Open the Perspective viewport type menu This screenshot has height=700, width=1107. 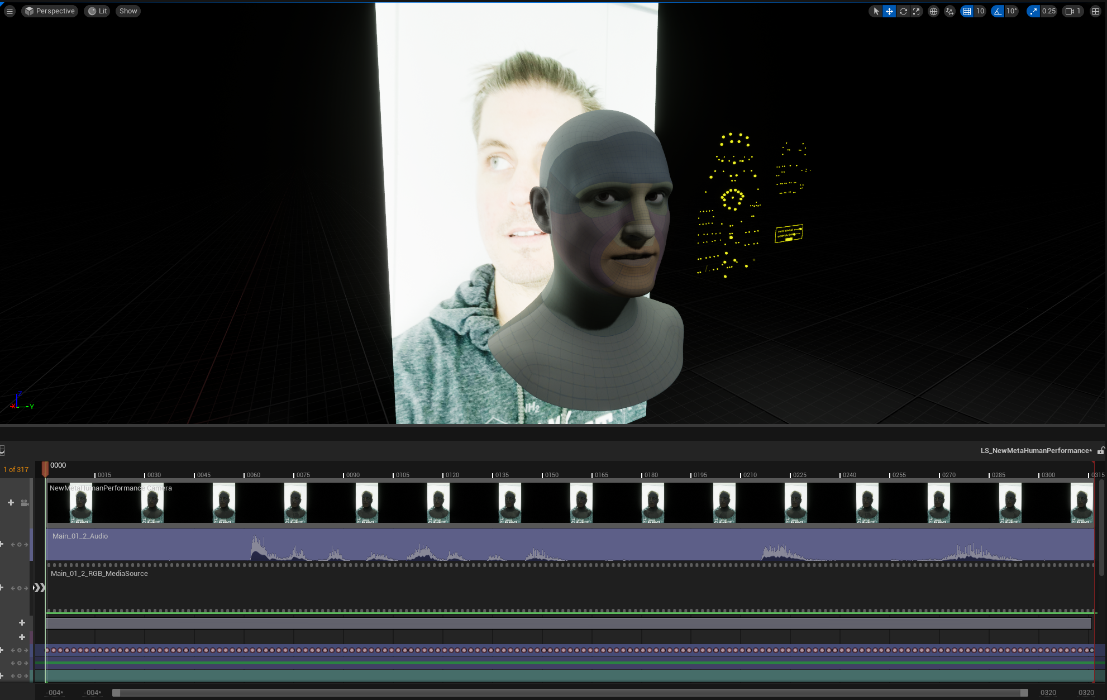50,11
